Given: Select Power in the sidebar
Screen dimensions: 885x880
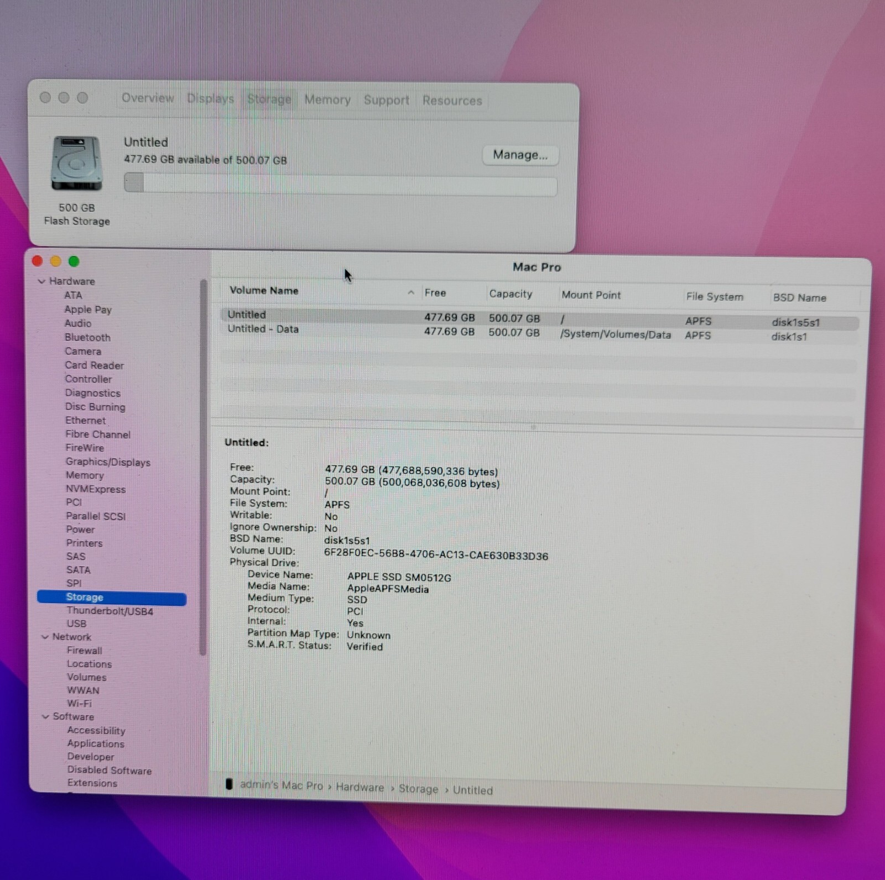Looking at the screenshot, I should [x=80, y=530].
